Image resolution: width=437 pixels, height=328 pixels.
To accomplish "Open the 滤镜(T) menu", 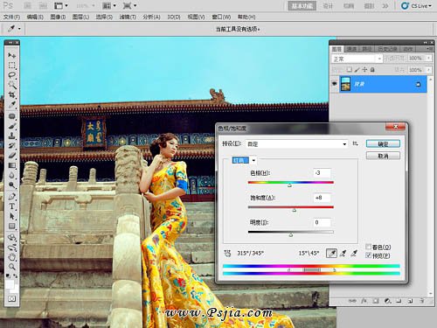I will click(x=128, y=17).
